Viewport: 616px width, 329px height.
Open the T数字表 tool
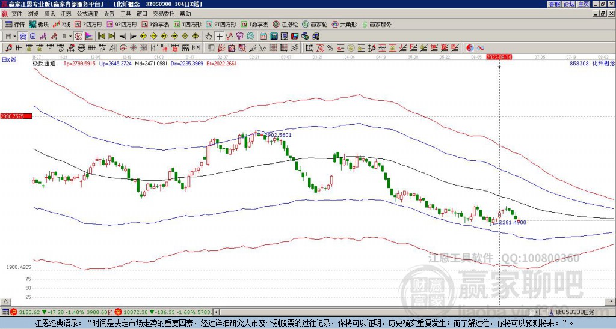click(x=254, y=24)
